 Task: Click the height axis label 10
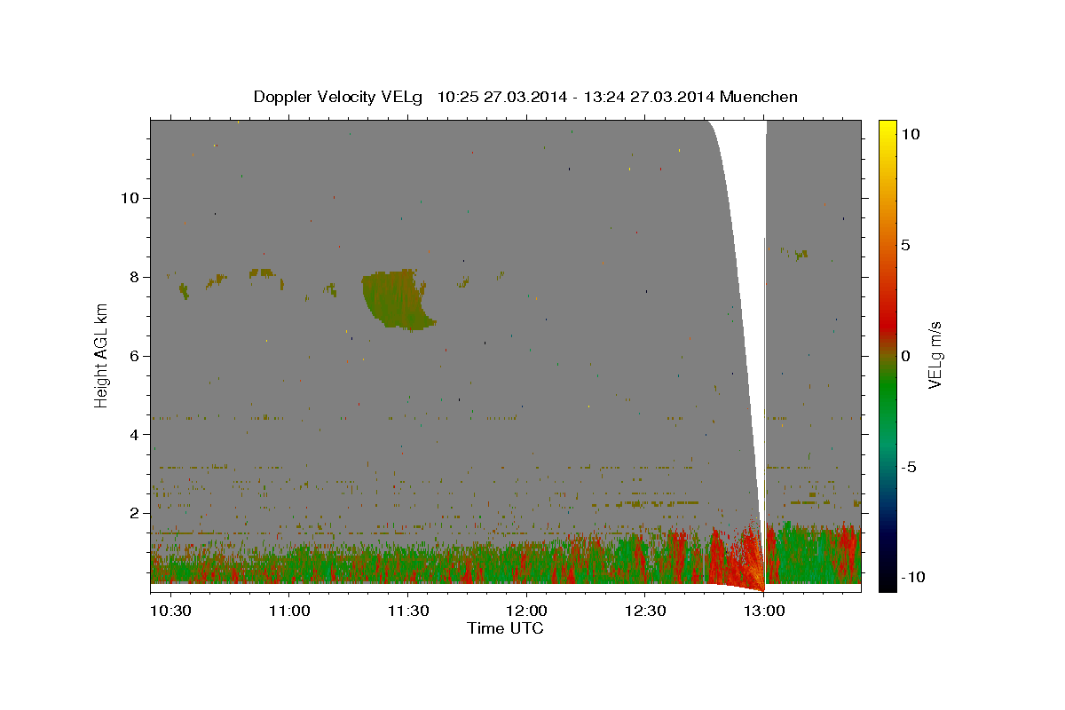[129, 198]
